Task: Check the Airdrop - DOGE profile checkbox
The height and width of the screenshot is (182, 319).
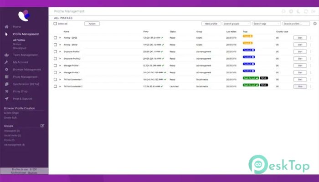Action: coord(55,38)
